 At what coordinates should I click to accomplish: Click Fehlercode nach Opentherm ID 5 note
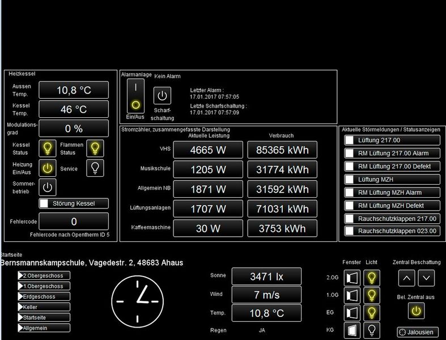coord(70,235)
